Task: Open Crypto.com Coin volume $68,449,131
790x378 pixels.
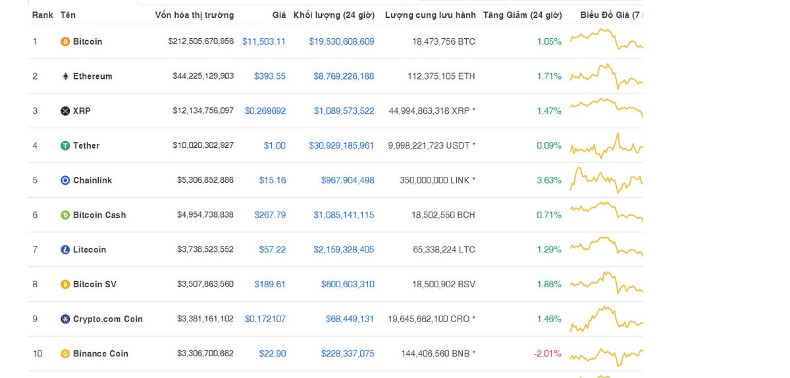Action: pyautogui.click(x=350, y=319)
